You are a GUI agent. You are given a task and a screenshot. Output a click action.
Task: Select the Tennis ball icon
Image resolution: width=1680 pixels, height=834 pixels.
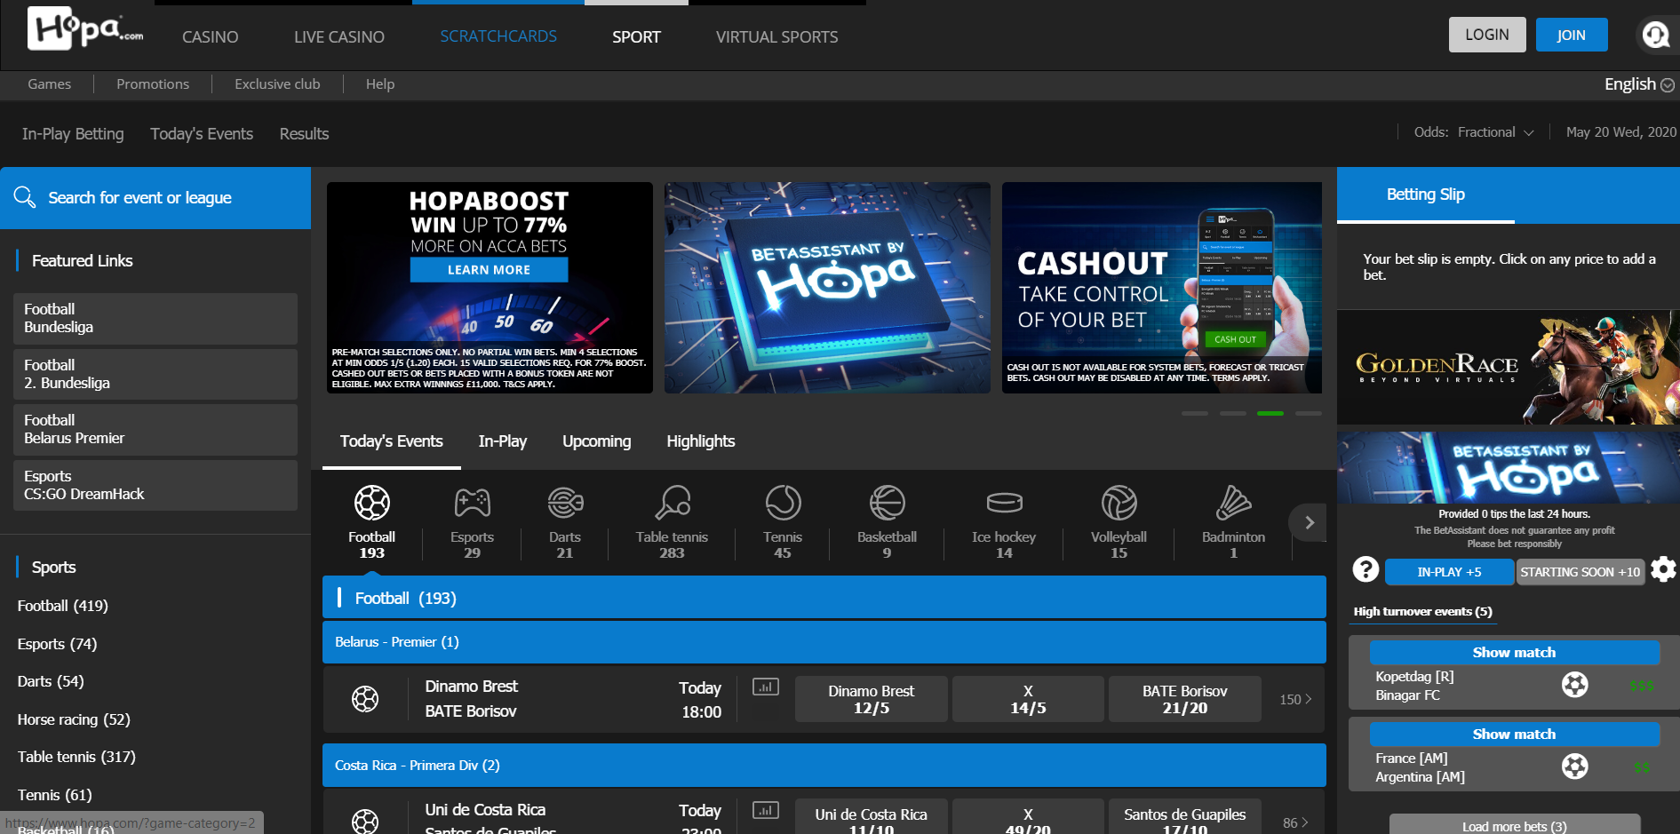783,503
